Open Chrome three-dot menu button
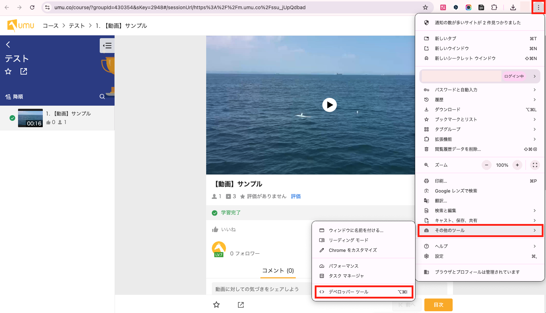The height and width of the screenshot is (313, 546). point(538,7)
